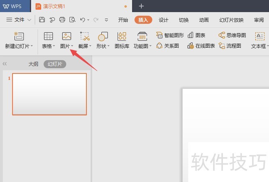The width and height of the screenshot is (269, 182).
Task: Open the 幻灯片放映 ribbon tab
Action: coord(231,20)
